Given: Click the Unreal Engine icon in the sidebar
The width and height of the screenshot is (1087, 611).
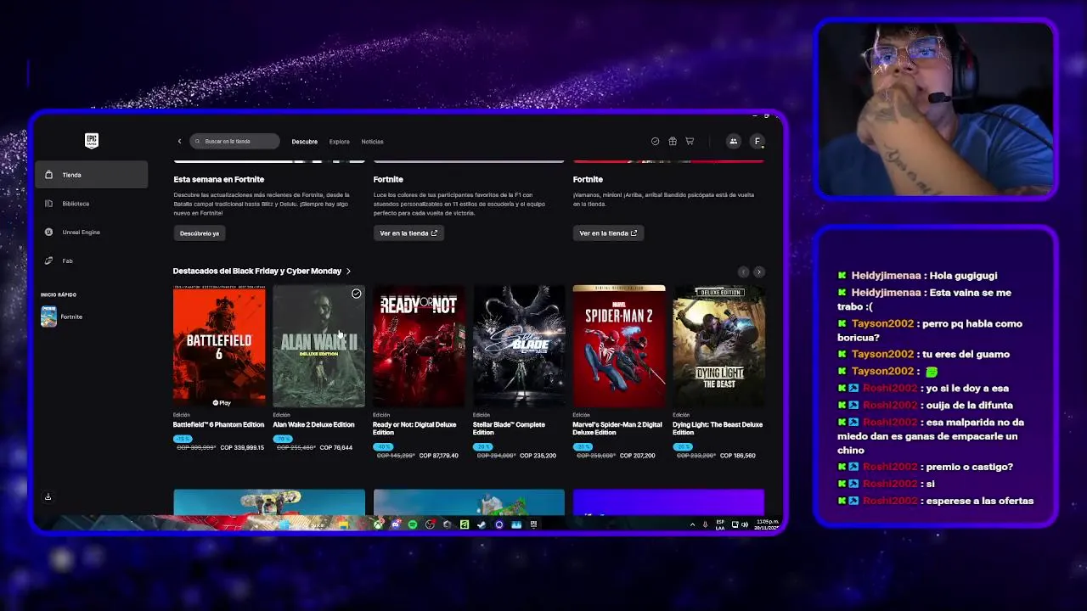Looking at the screenshot, I should point(48,232).
